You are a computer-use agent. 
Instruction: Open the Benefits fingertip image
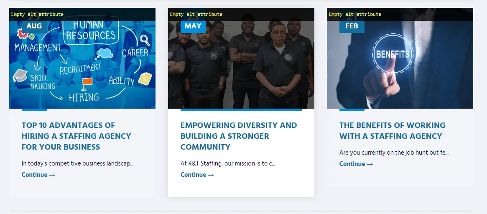tap(400, 58)
